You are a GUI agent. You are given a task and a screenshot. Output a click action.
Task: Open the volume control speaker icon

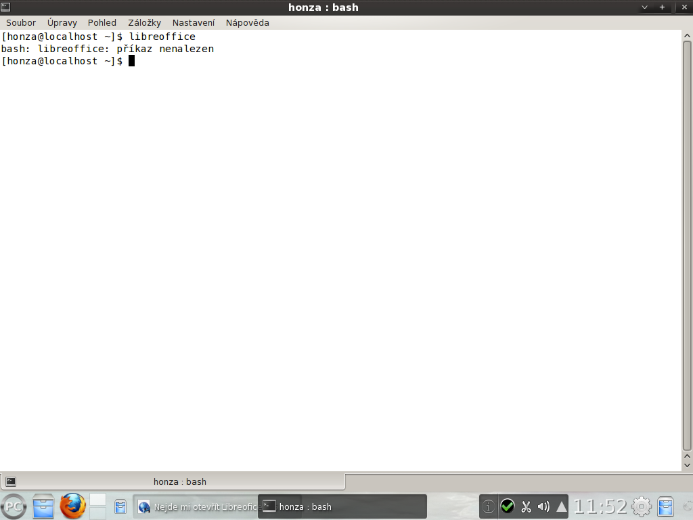click(x=543, y=506)
